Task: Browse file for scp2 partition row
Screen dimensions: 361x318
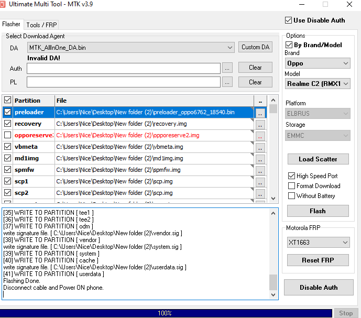Action: (260, 194)
